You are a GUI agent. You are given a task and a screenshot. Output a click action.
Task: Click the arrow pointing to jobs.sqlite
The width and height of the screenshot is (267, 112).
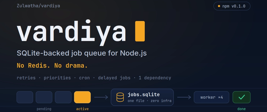coord(101,97)
